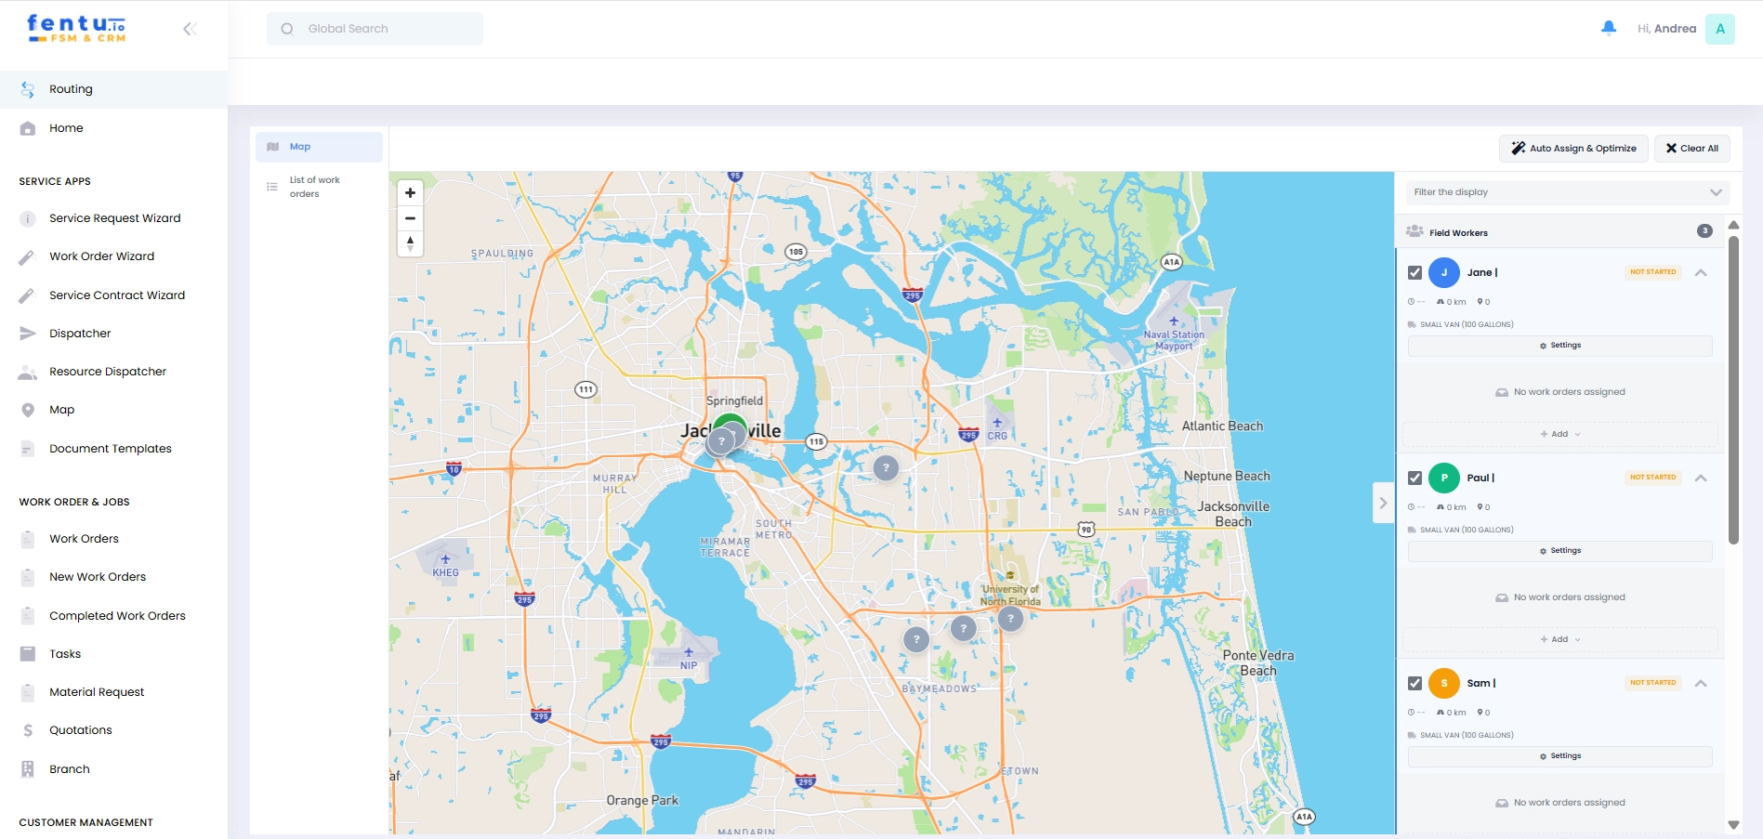This screenshot has width=1763, height=839.
Task: Click Auto Assign & Optimize button
Action: 1573,149
